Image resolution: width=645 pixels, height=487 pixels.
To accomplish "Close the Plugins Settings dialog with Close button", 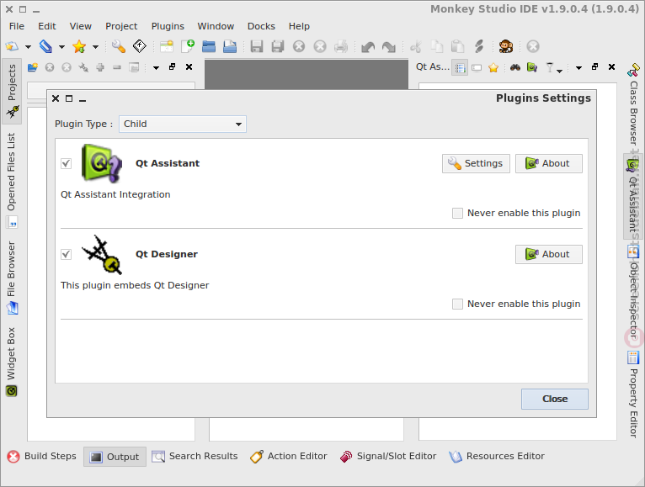I will tap(555, 399).
